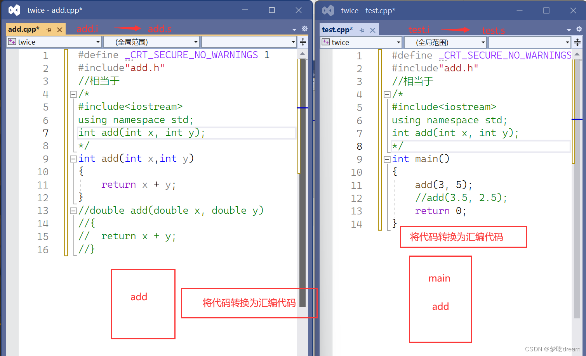Click line number 7 in add.cpp
586x356 pixels.
[46, 133]
